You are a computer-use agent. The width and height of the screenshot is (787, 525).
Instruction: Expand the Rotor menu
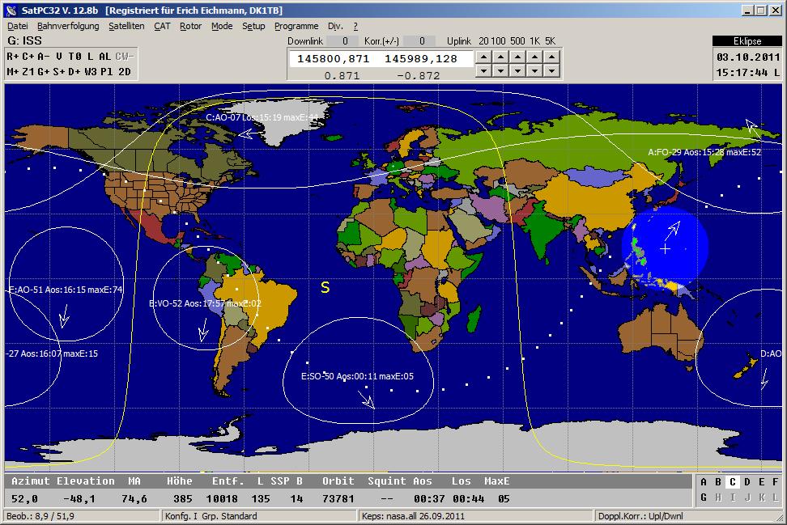click(x=190, y=26)
